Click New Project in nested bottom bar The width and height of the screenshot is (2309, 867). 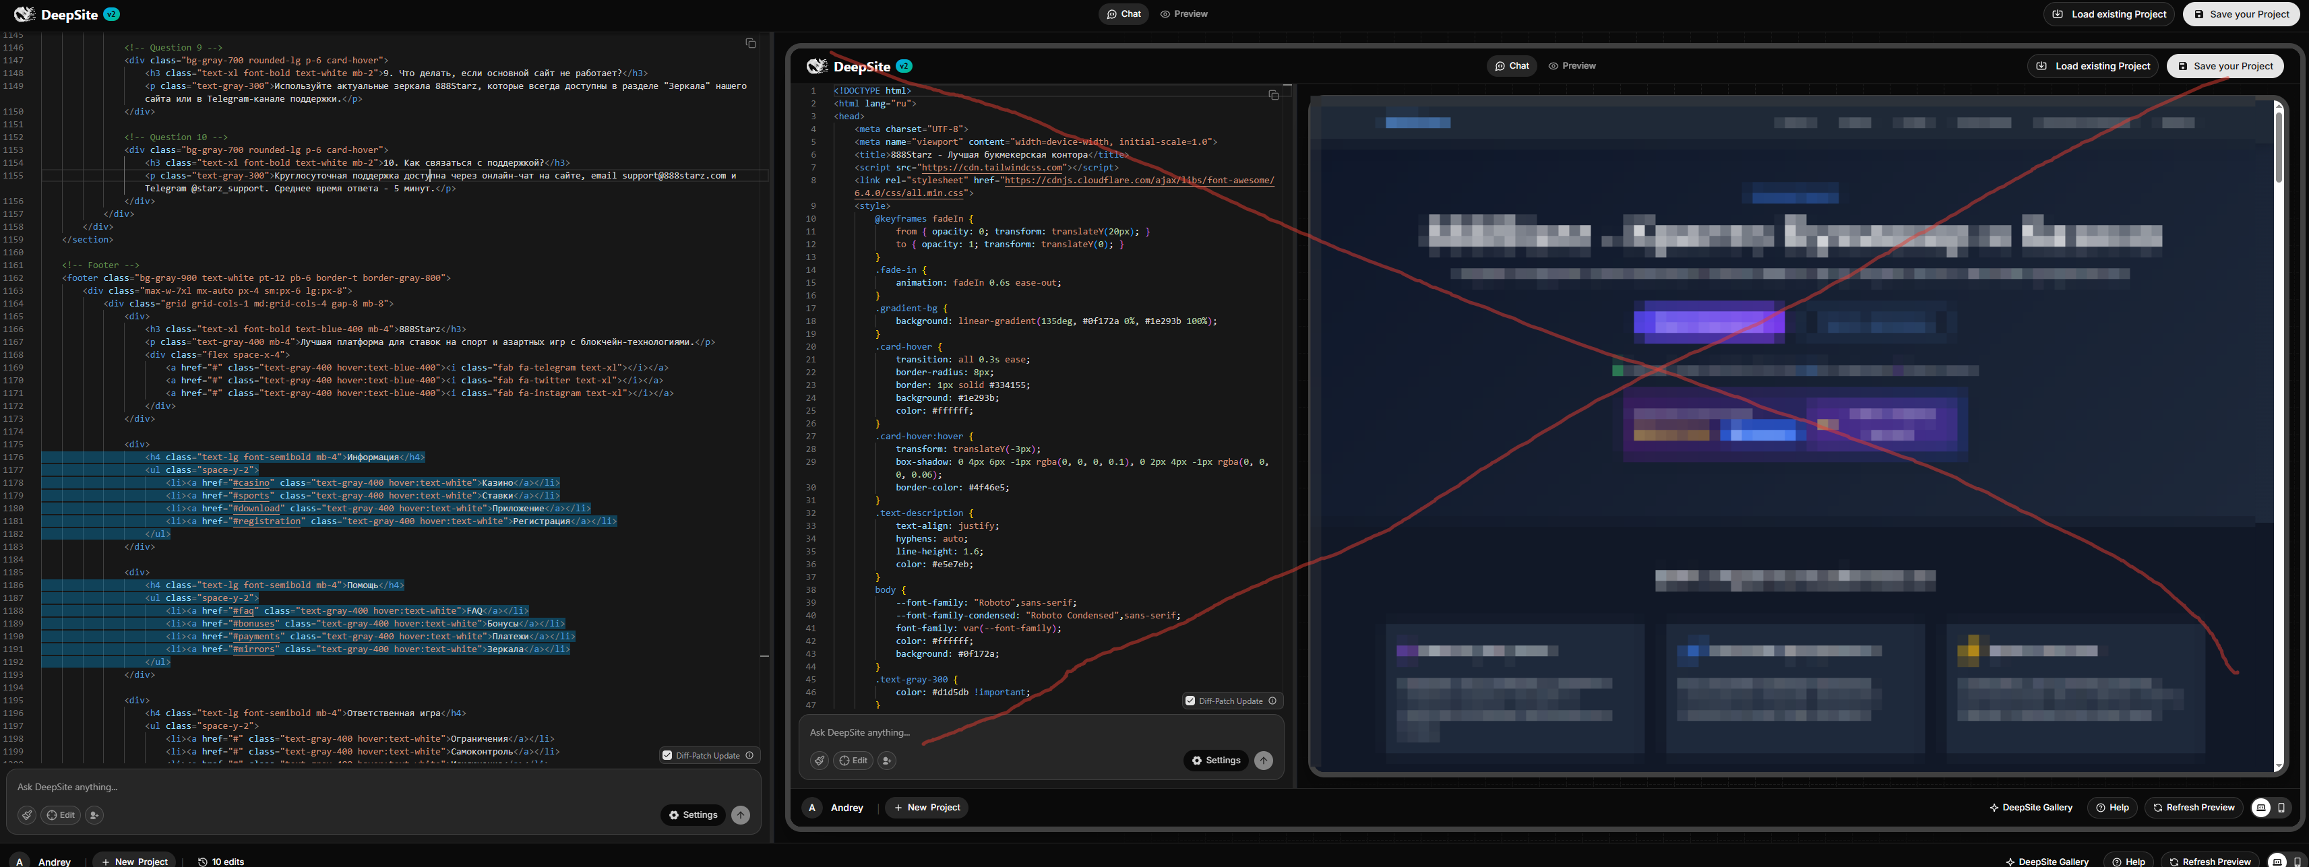pyautogui.click(x=927, y=807)
